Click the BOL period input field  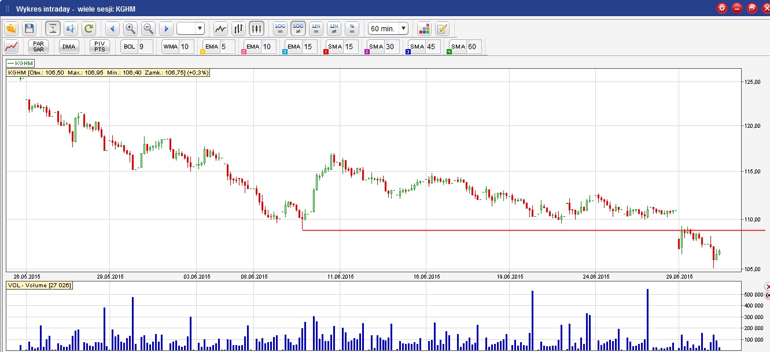[x=145, y=47]
